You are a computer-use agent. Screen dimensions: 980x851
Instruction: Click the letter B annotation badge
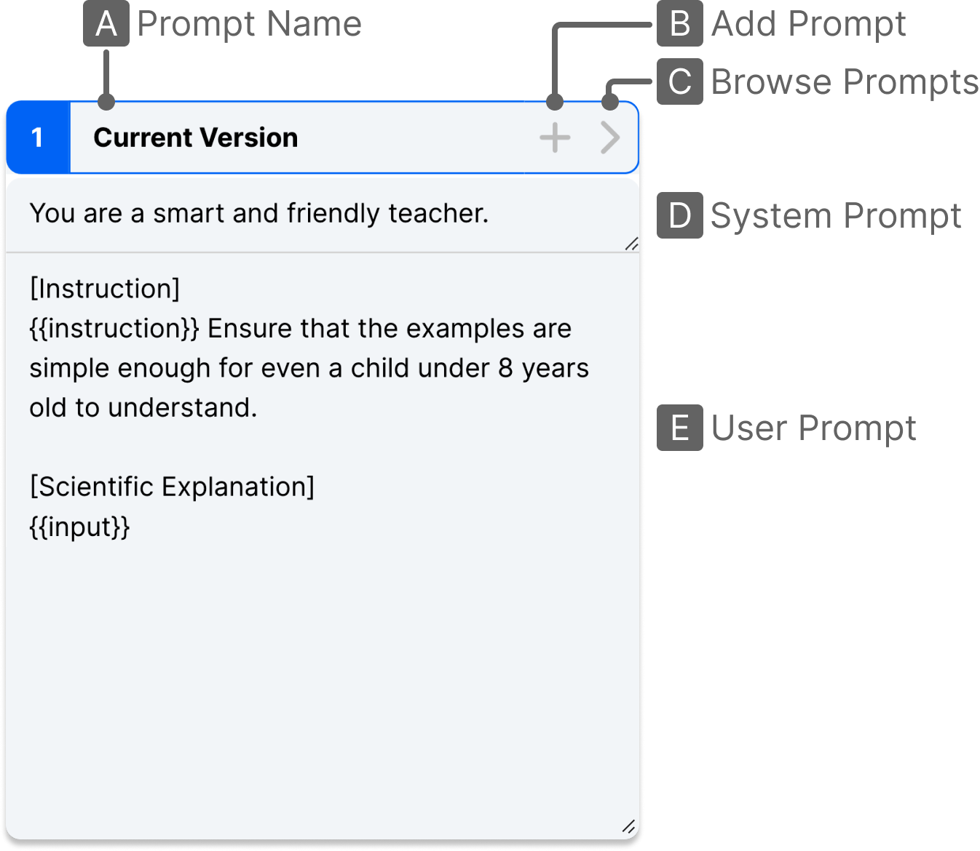pos(679,24)
